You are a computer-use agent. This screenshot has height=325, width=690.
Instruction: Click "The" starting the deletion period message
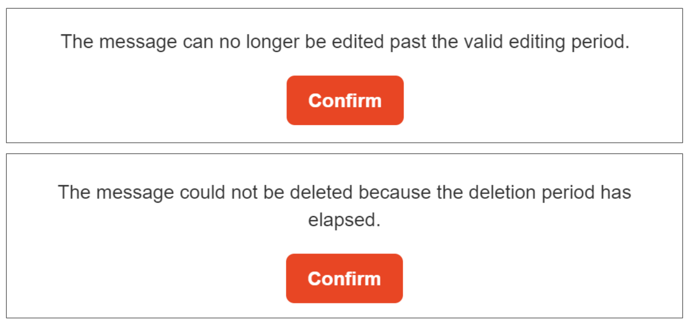[x=75, y=192]
